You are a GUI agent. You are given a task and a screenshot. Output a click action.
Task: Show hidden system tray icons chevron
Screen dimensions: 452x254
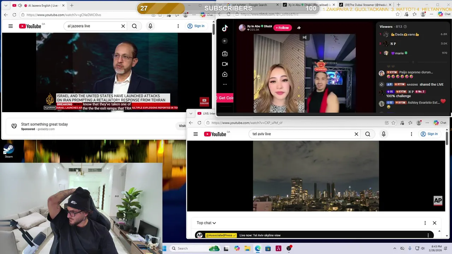pyautogui.click(x=395, y=248)
